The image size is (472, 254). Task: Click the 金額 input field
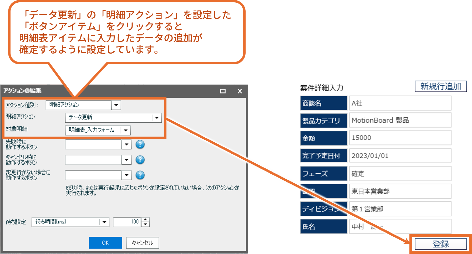tap(400, 138)
